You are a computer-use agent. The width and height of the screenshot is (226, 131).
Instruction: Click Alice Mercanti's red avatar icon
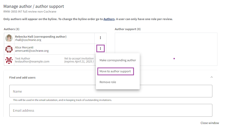click(x=9, y=49)
